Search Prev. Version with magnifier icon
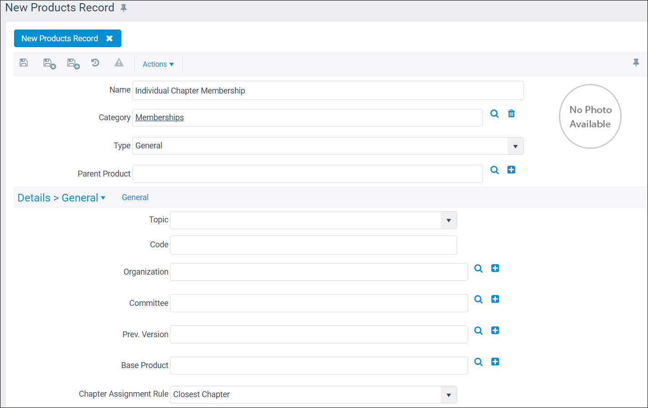The width and height of the screenshot is (648, 408). pos(479,330)
